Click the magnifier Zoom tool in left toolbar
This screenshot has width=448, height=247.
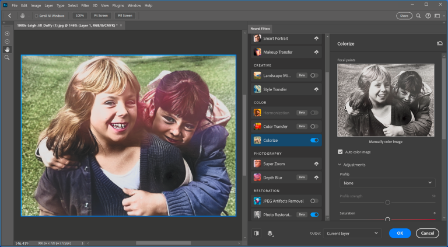(x=7, y=58)
